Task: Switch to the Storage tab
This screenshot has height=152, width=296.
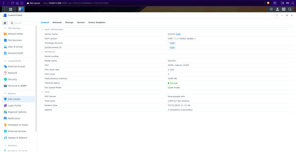Action: tap(69, 22)
